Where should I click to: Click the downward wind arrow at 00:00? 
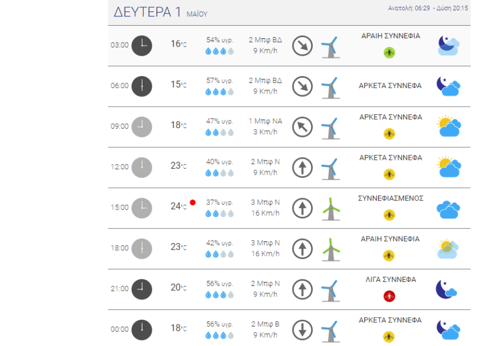pos(302,330)
